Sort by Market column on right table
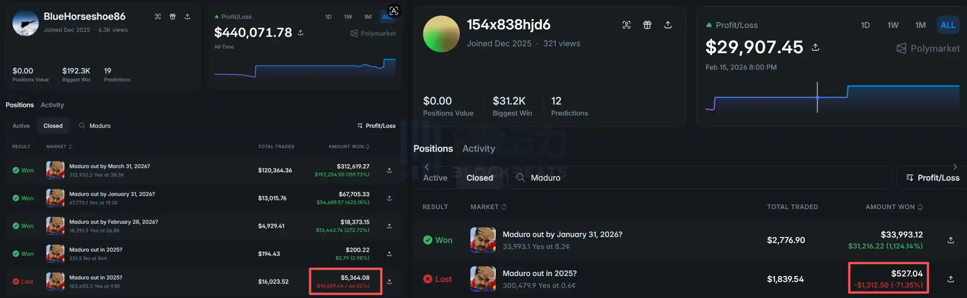967x298 pixels. point(489,207)
